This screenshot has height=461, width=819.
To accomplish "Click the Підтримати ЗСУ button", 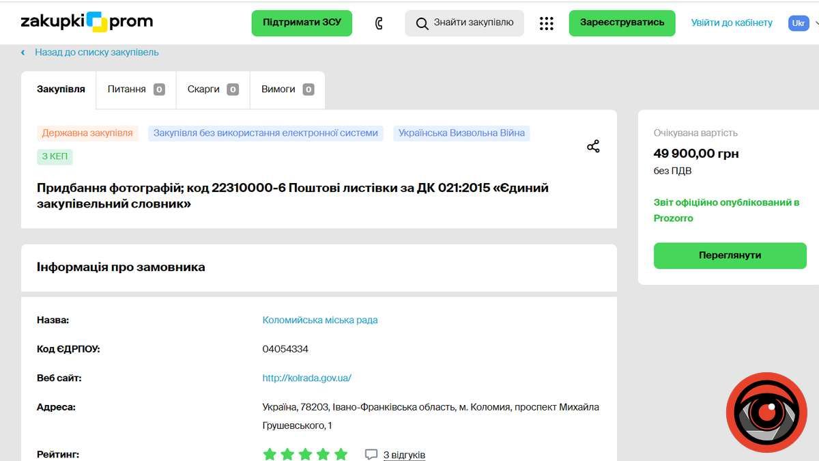I will [x=301, y=22].
